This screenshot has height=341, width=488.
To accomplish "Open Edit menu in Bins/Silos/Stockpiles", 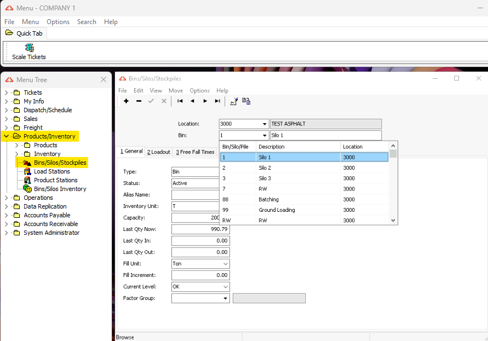I will click(x=139, y=90).
